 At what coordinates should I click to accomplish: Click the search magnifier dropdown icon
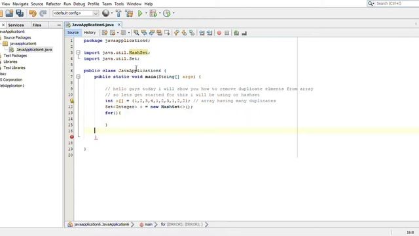(x=371, y=3)
